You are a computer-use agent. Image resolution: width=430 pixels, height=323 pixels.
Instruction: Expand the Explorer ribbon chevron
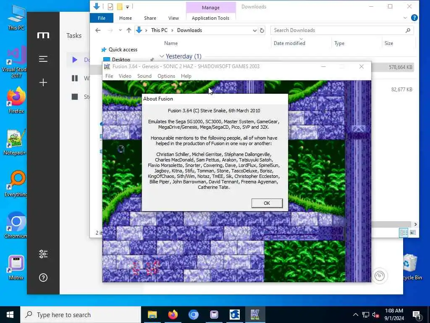pos(405,18)
